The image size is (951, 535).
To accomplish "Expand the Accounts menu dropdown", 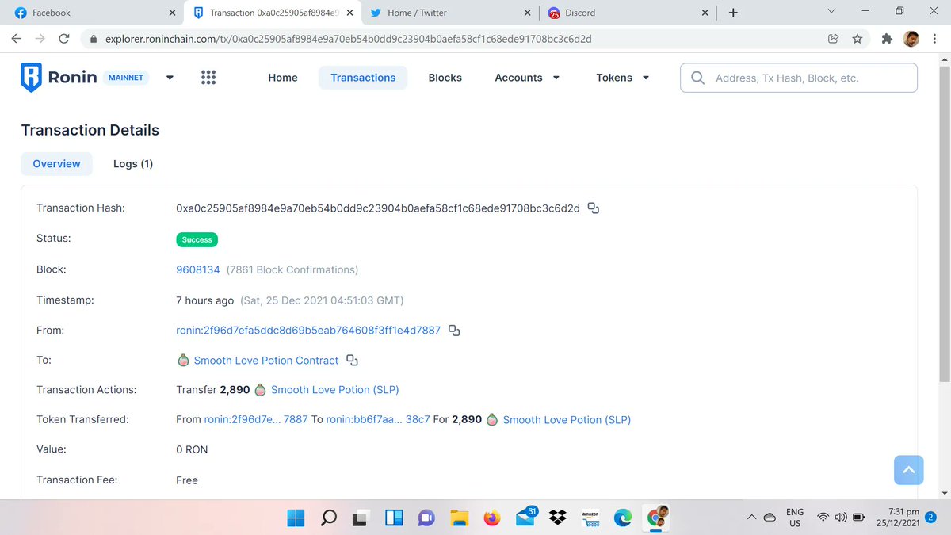I will tap(556, 78).
